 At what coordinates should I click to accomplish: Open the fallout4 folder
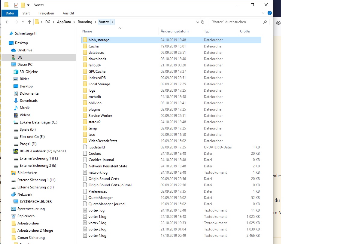coord(95,65)
